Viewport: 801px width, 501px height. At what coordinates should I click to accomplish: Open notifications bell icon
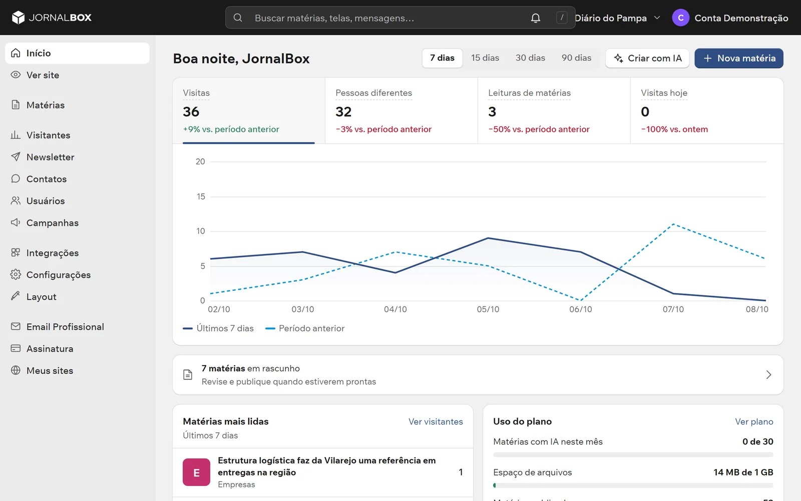535,18
